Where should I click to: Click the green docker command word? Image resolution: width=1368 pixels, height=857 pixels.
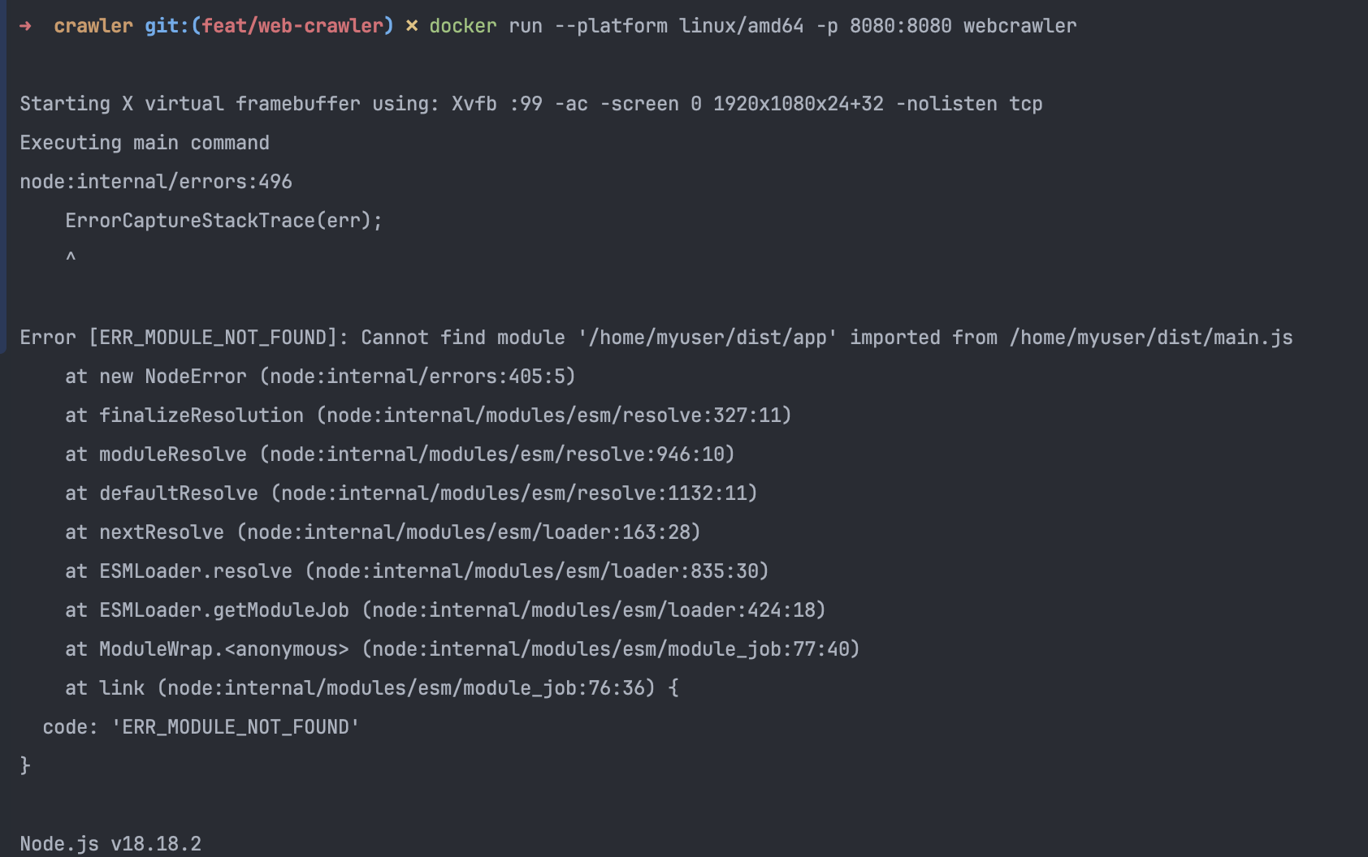click(x=463, y=26)
